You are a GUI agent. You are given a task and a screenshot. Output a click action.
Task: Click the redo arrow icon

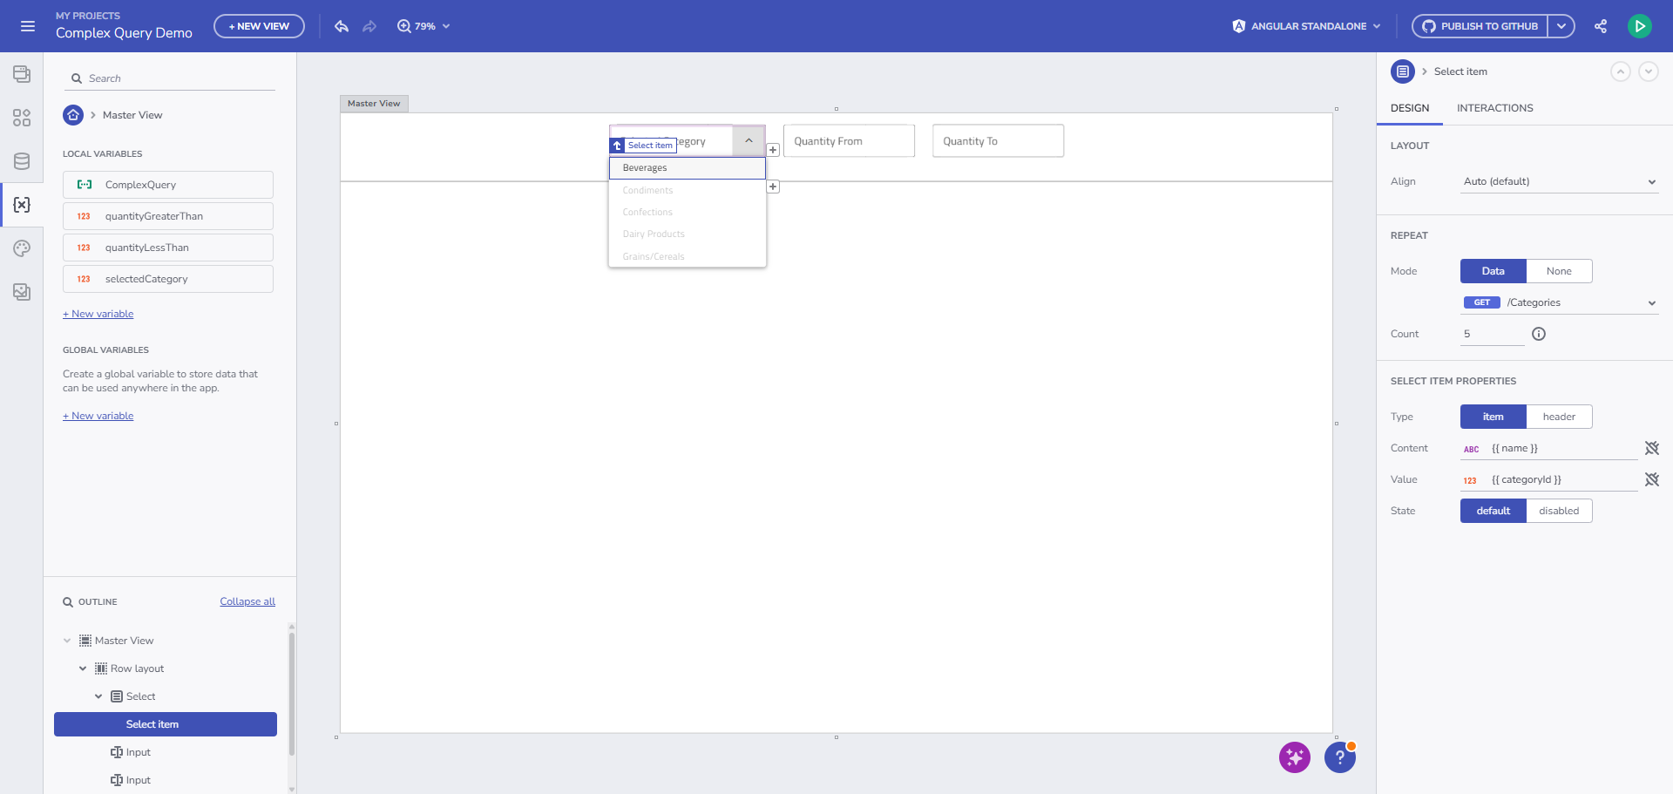[369, 26]
